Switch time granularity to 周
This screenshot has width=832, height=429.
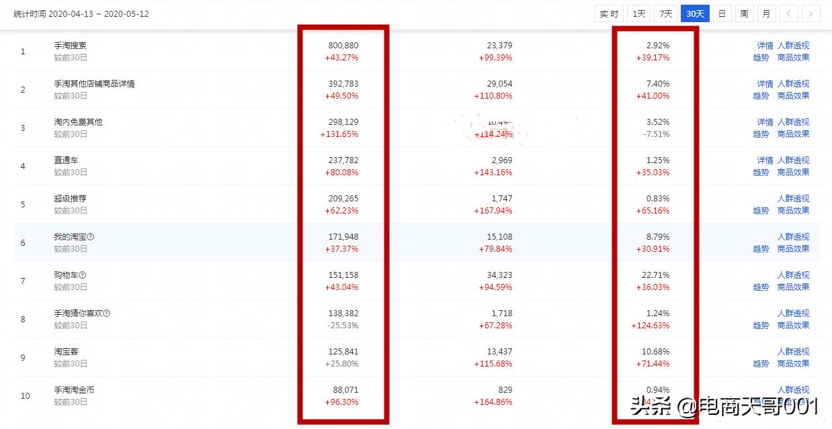tap(744, 13)
